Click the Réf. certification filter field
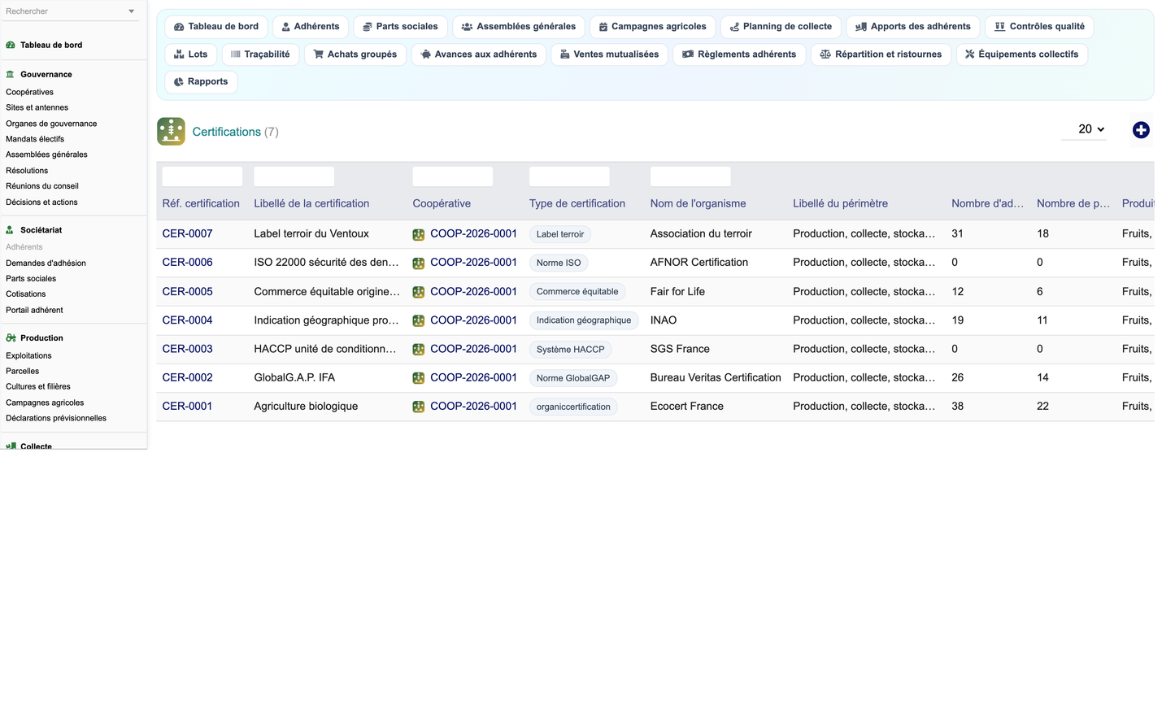Image resolution: width=1175 pixels, height=727 pixels. (x=202, y=176)
